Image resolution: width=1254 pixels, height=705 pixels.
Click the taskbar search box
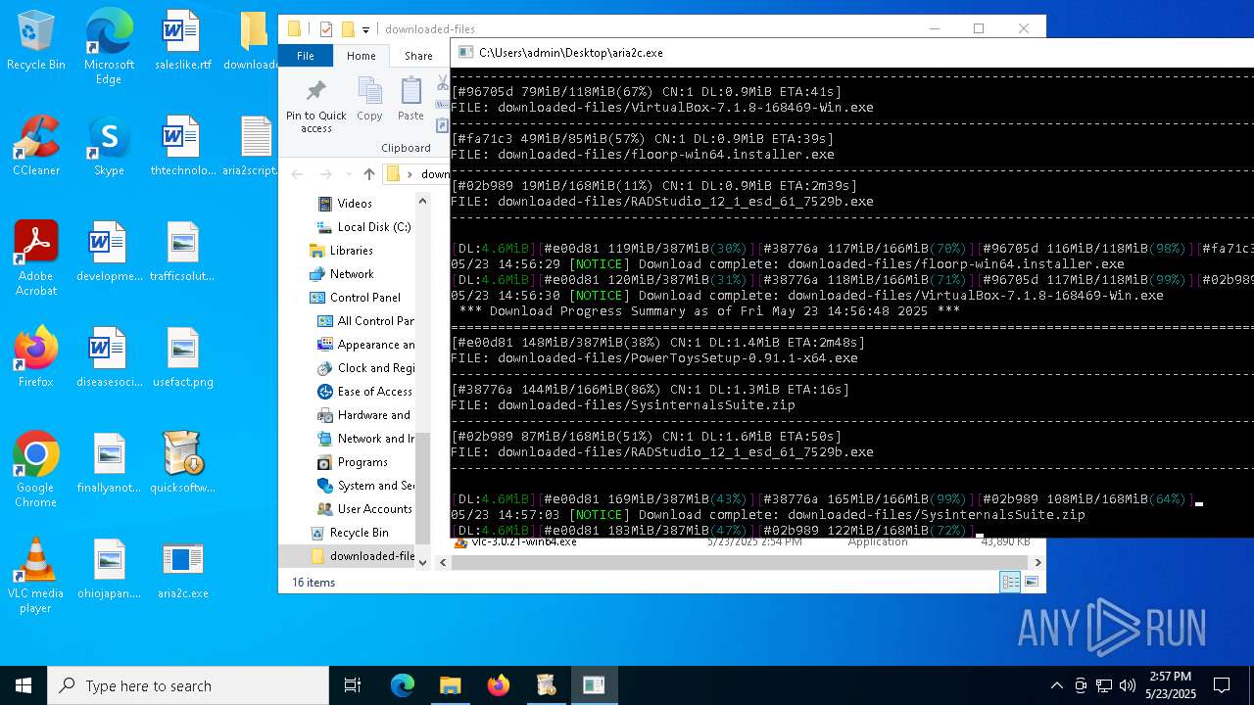pos(188,685)
